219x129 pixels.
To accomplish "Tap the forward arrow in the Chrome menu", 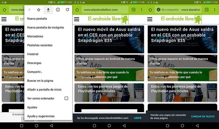I will point(29,10).
